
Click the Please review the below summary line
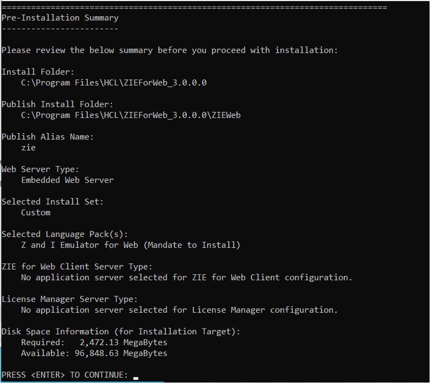coord(170,50)
